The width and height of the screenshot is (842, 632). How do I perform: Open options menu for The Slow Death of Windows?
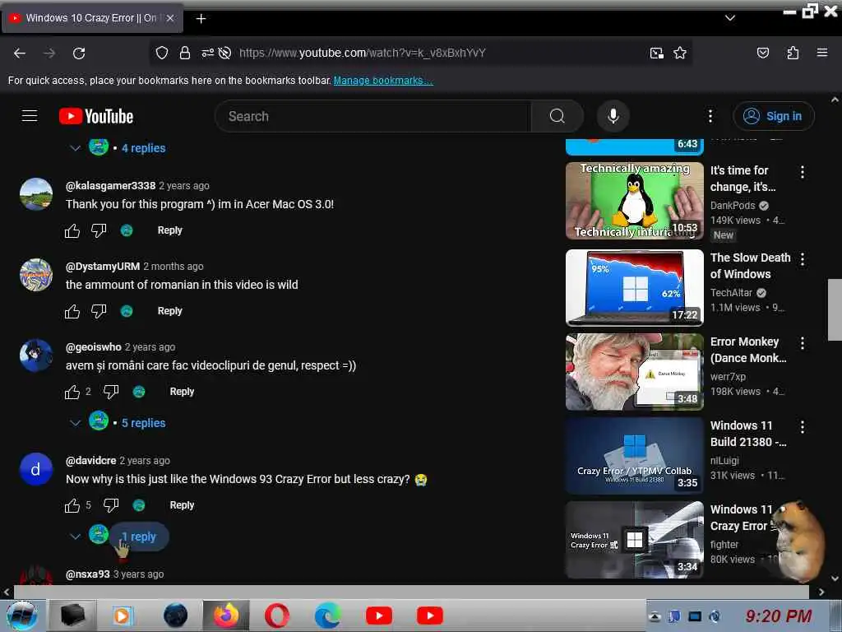[803, 259]
